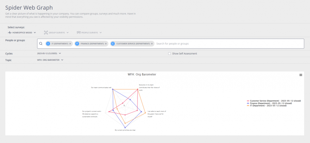
Task: Remove the Customer Service (Department) chip
Action: click(x=152, y=44)
